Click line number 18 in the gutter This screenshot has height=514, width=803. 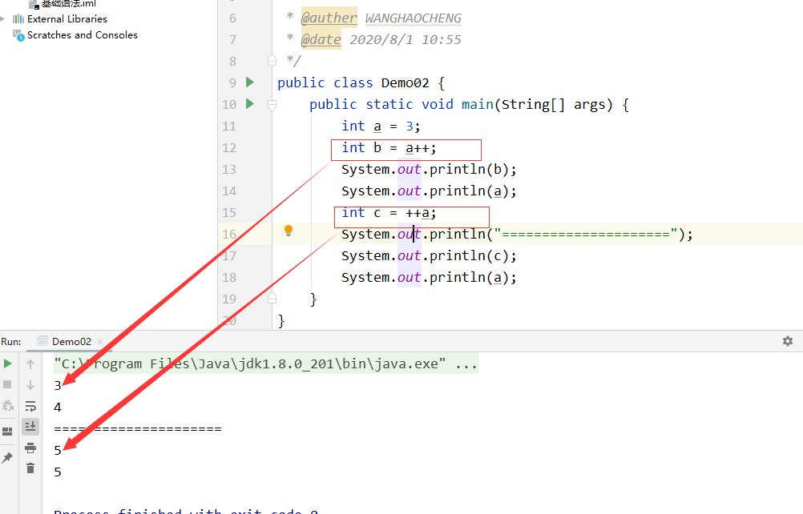pyautogui.click(x=229, y=278)
